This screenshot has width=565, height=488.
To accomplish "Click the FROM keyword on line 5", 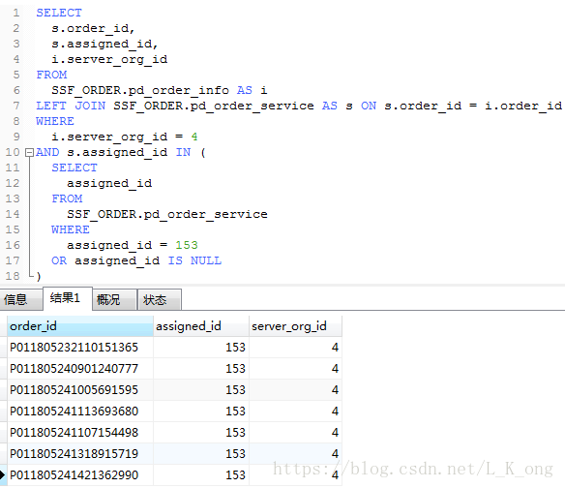I will click(51, 75).
